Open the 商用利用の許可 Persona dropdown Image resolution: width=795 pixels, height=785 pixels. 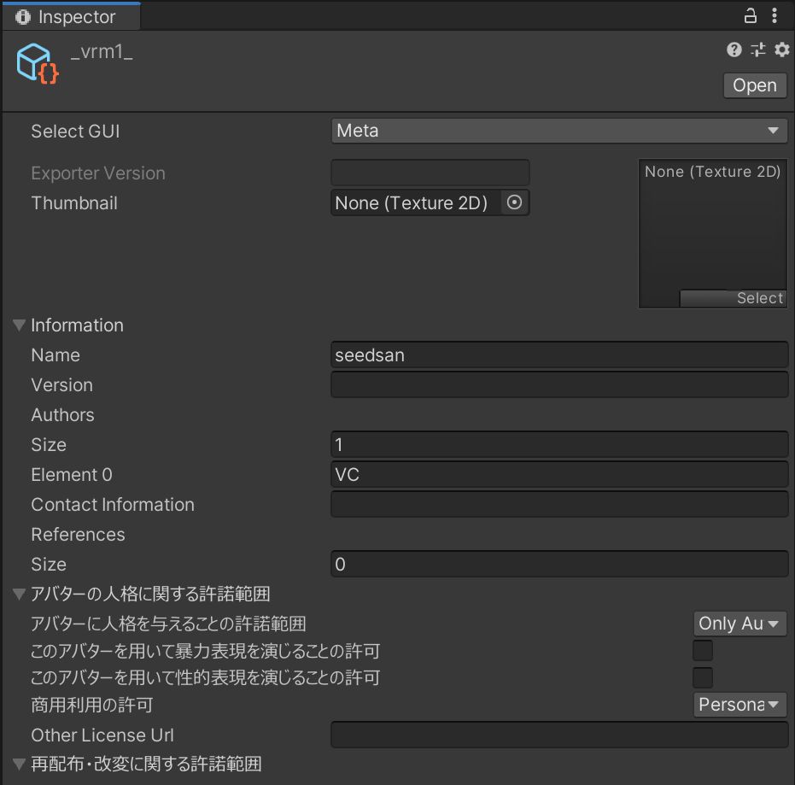[x=739, y=705]
